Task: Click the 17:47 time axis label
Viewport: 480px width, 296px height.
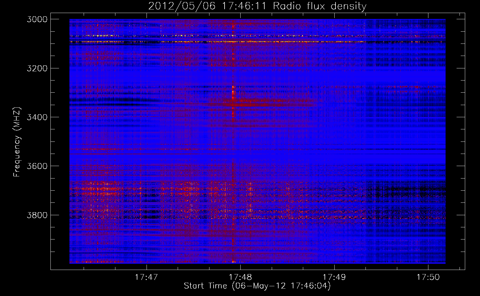Action: point(146,277)
